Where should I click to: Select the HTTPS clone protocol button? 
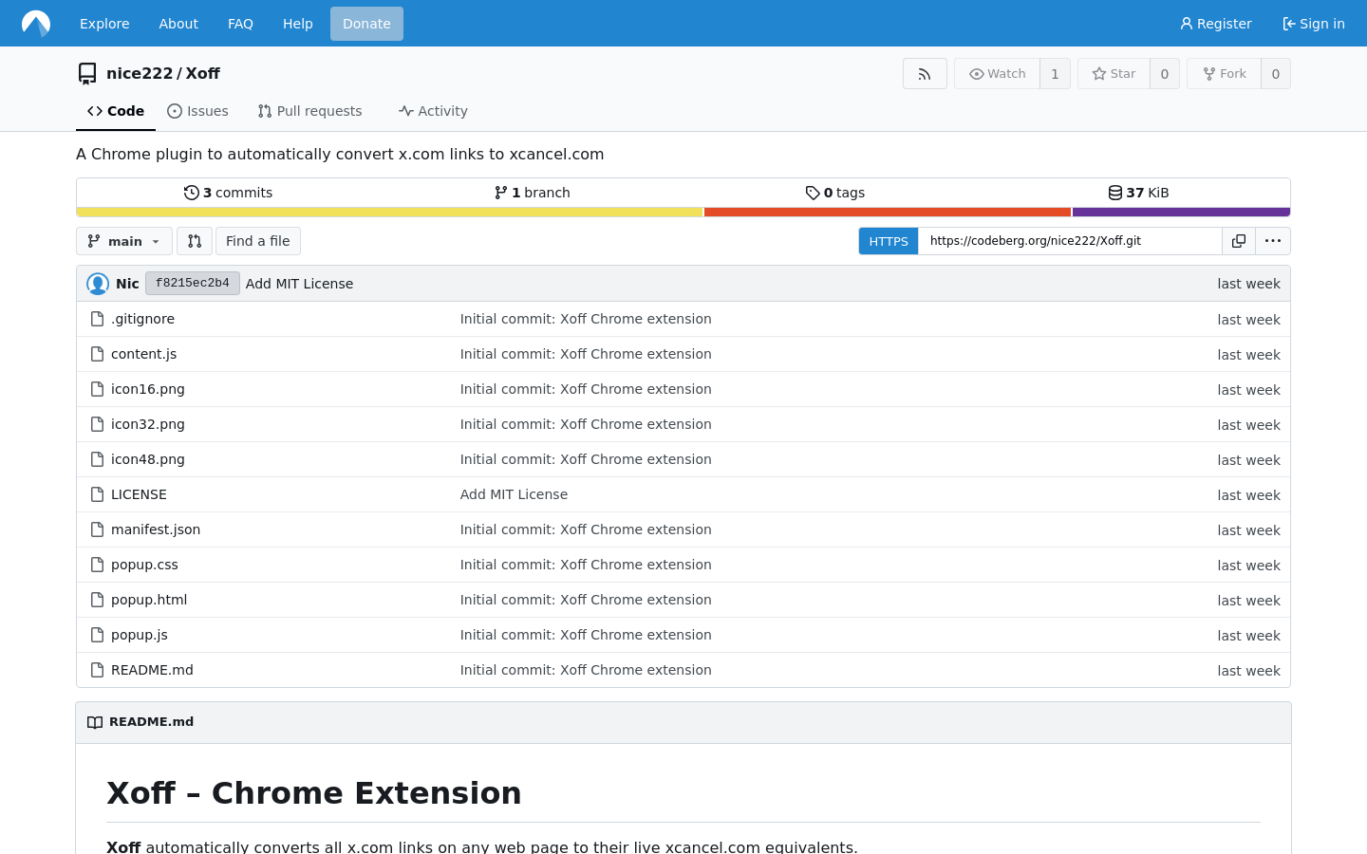point(889,241)
